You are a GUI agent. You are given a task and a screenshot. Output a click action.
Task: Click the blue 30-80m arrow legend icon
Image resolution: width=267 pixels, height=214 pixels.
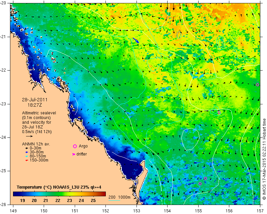pos(27,152)
